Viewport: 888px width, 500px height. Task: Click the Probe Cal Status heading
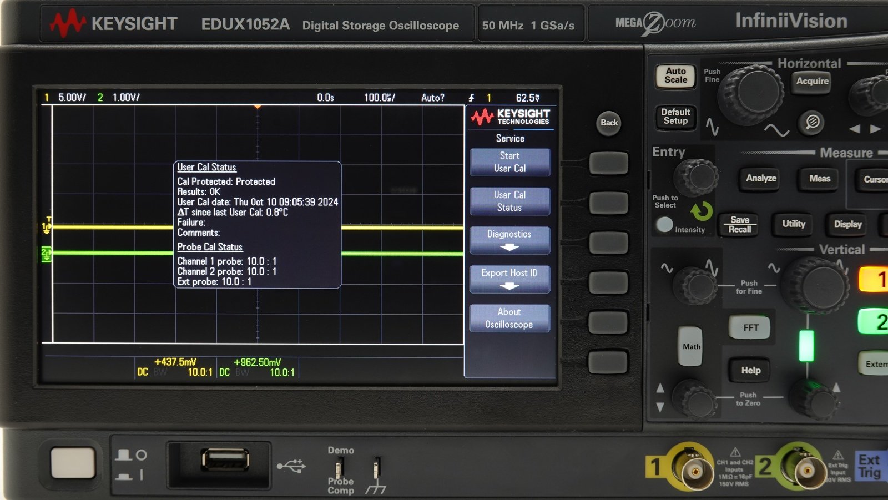210,247
